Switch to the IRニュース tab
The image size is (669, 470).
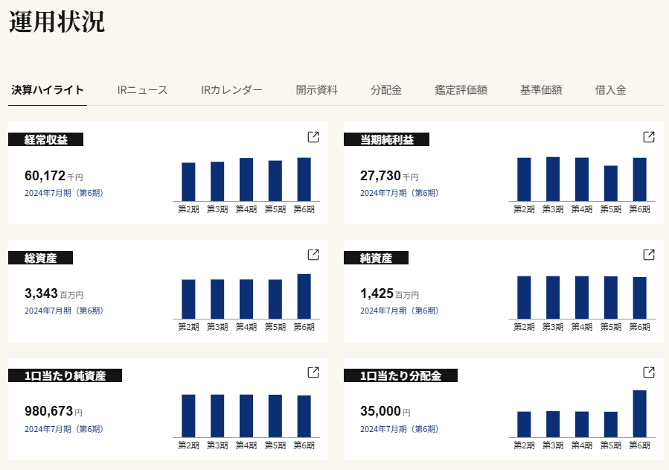(142, 90)
